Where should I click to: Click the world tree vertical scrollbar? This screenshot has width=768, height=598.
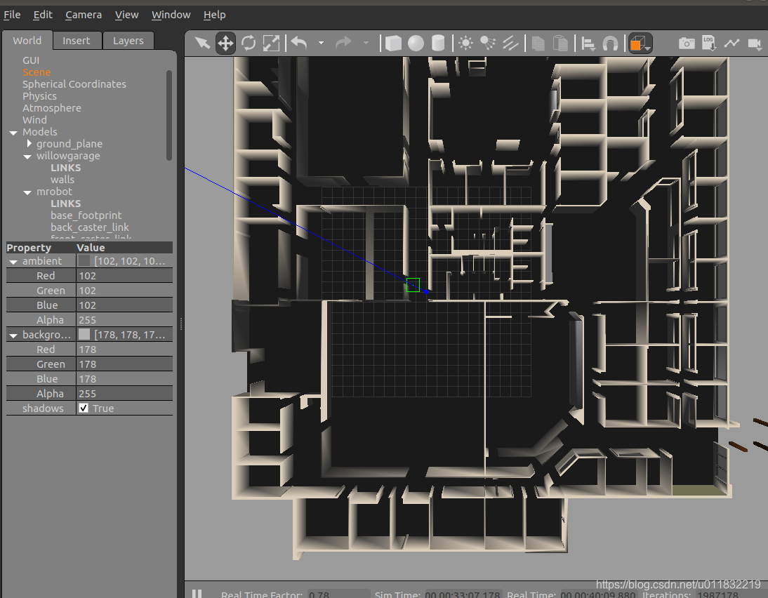tap(169, 115)
